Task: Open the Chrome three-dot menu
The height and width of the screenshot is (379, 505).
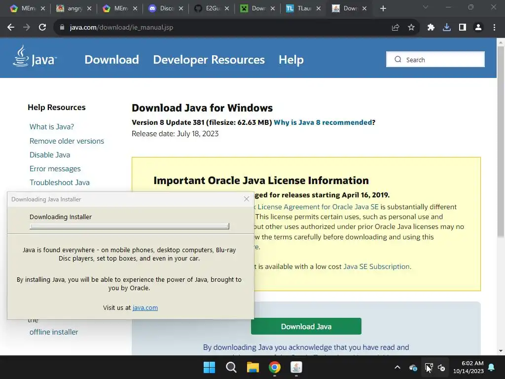Action: 494,28
